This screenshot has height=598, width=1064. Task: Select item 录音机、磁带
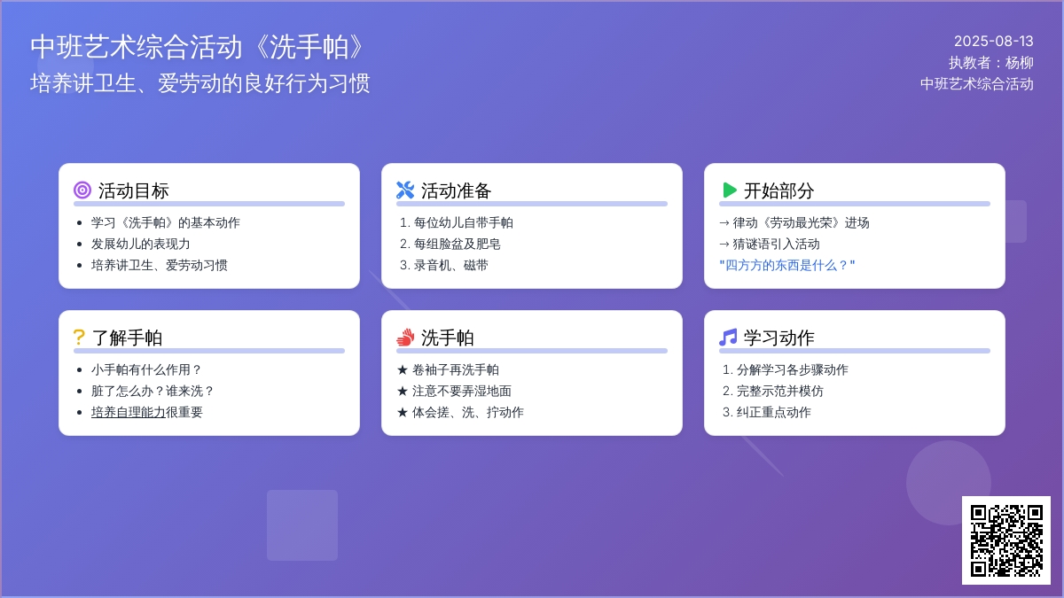tap(451, 265)
